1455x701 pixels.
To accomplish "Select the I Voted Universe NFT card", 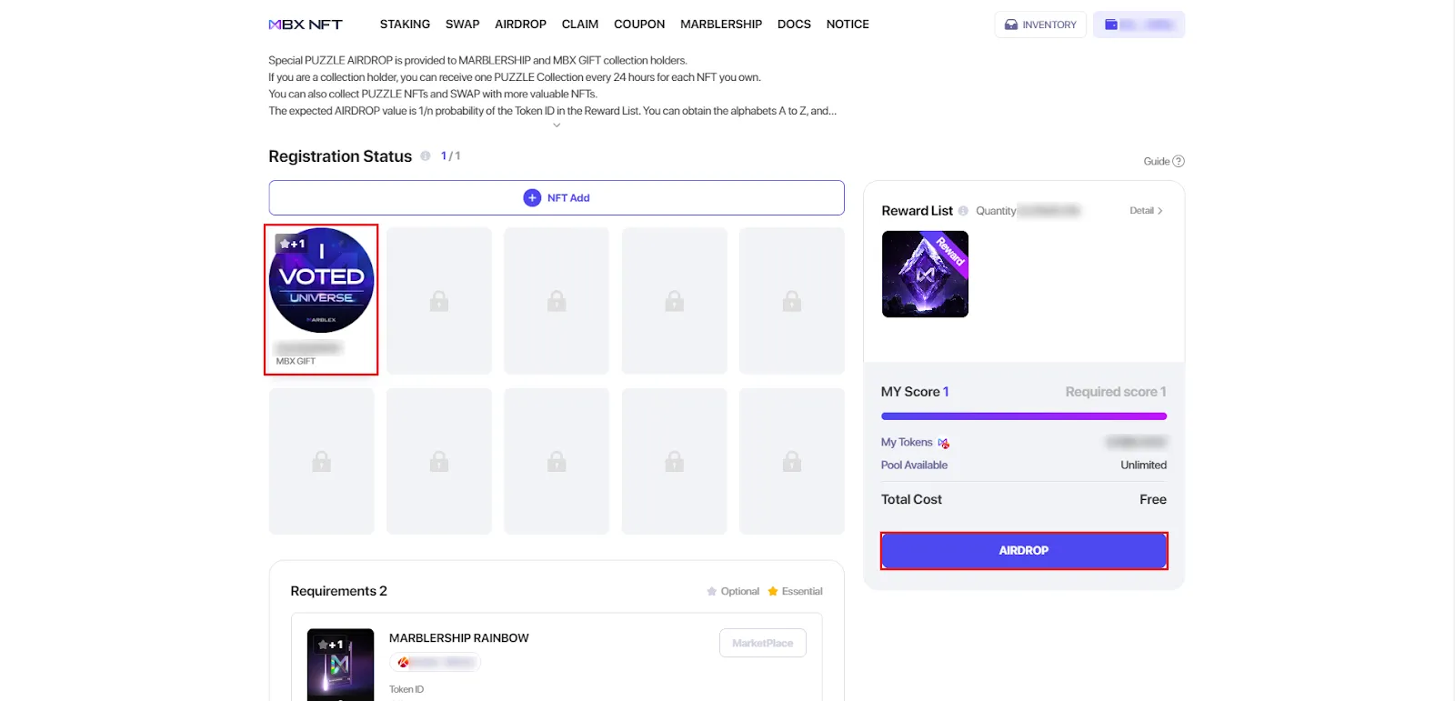I will coord(321,299).
